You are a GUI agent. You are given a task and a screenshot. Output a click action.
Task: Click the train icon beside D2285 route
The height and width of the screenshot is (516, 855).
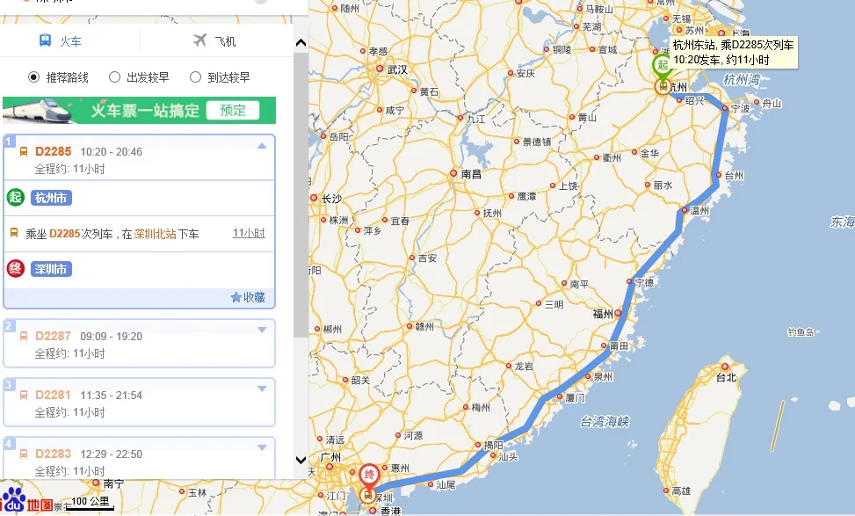tap(23, 151)
